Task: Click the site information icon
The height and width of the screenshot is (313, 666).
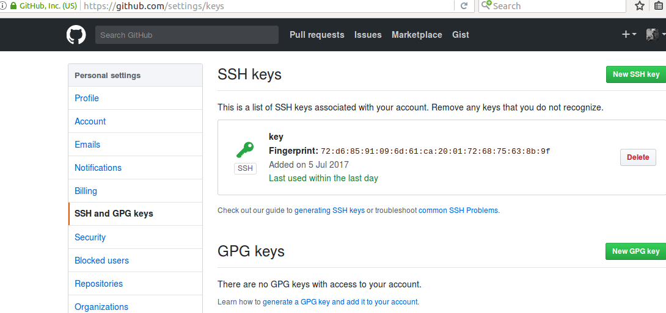Action: [3, 6]
